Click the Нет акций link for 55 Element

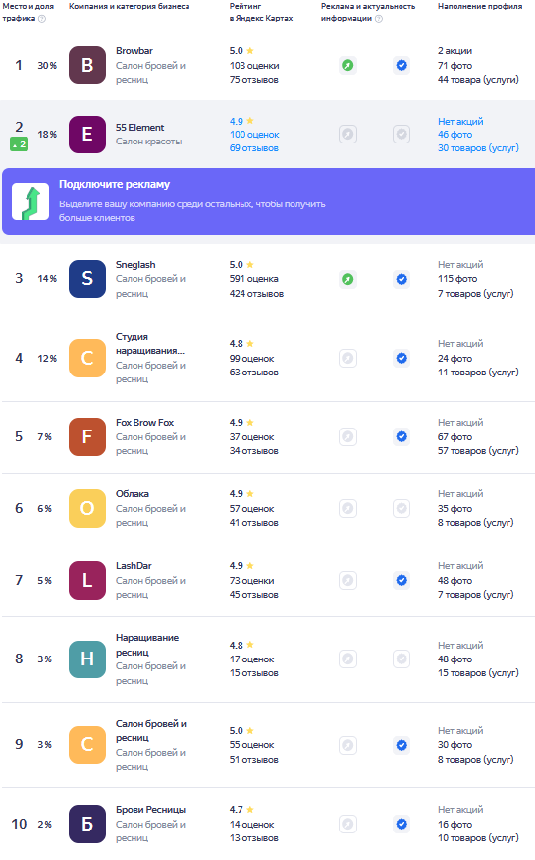pyautogui.click(x=460, y=121)
